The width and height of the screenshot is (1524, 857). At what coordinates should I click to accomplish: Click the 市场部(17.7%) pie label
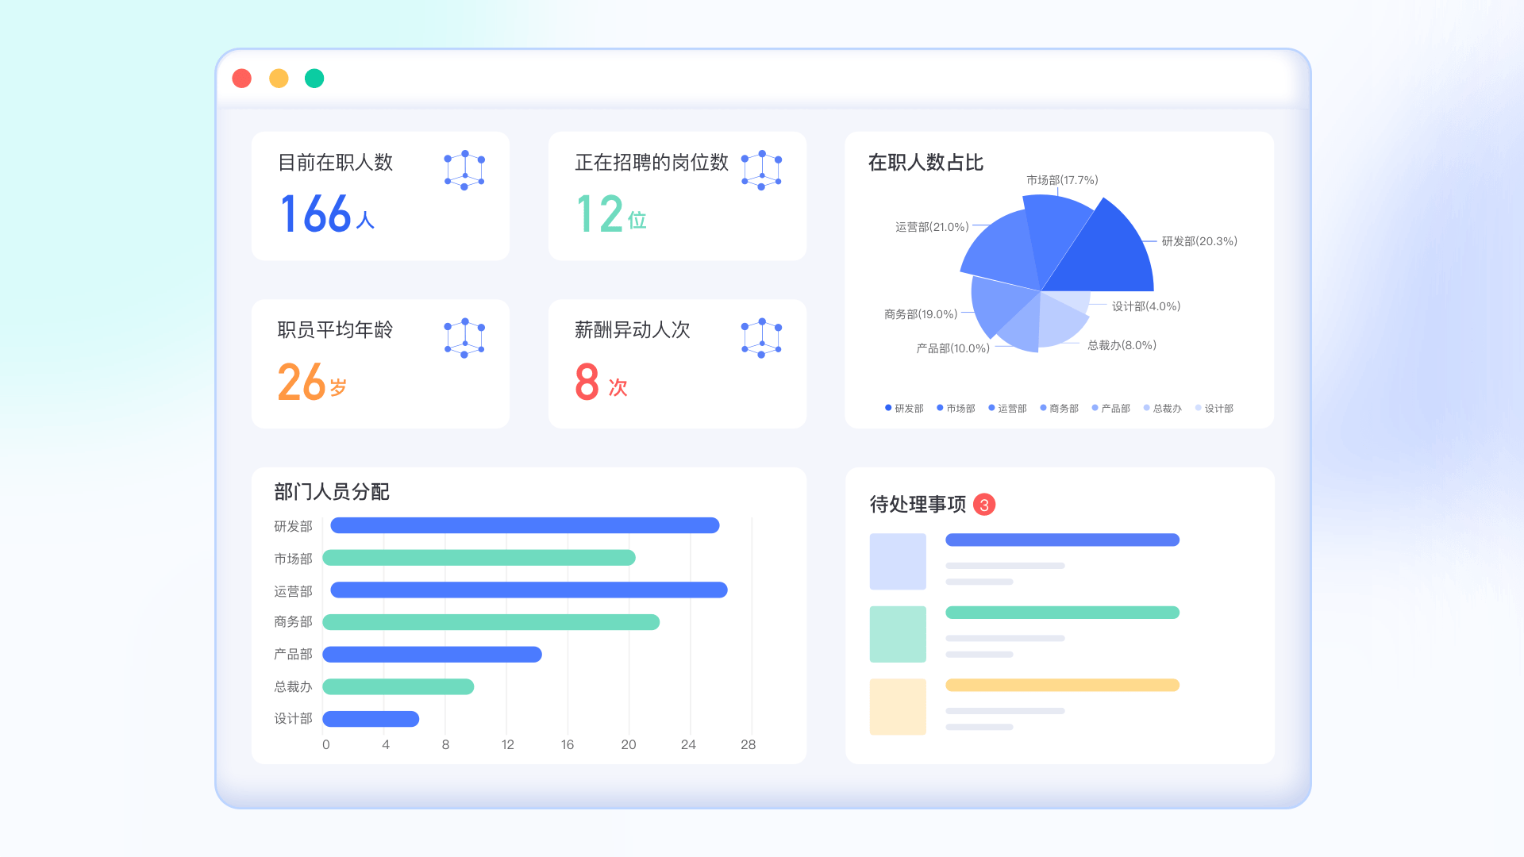(x=1062, y=180)
